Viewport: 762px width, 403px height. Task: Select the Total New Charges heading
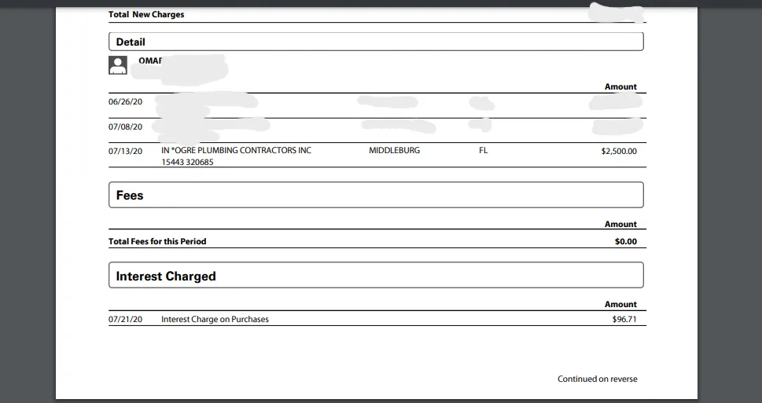(x=146, y=14)
